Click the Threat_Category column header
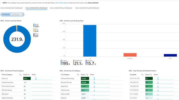The image size is (179, 100). click(7, 74)
